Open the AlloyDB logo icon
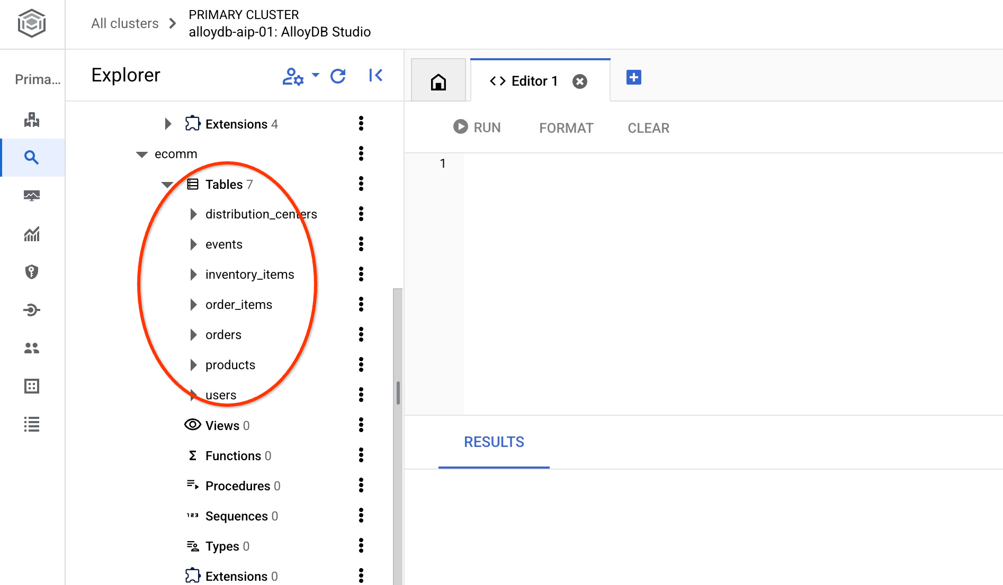Viewport: 1003px width, 585px height. [32, 23]
